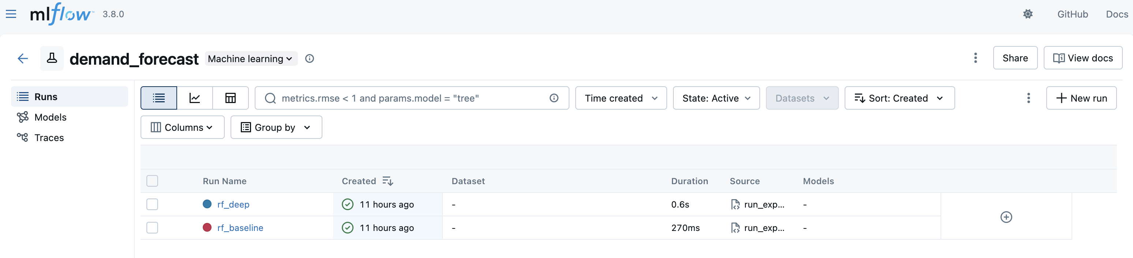
Task: Switch to the chart view icon
Action: point(194,98)
